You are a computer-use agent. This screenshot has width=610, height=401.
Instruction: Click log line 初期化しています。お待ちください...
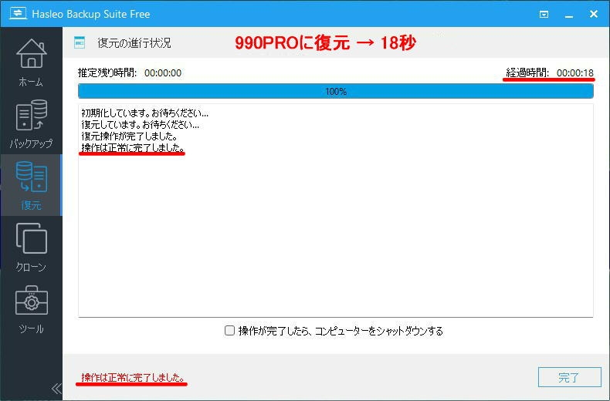pyautogui.click(x=144, y=113)
